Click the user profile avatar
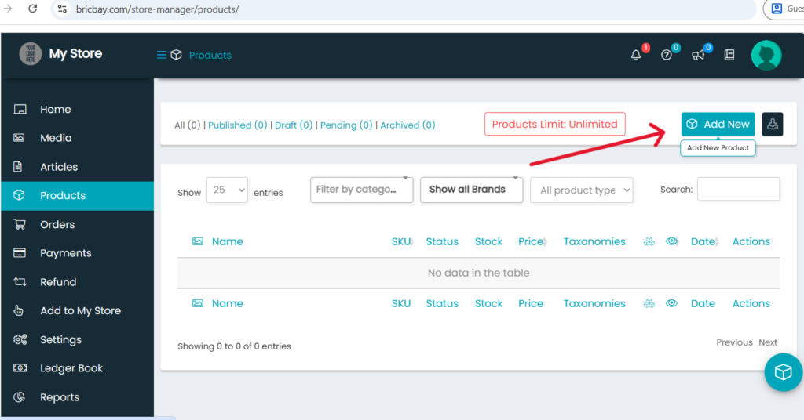 pyautogui.click(x=766, y=55)
